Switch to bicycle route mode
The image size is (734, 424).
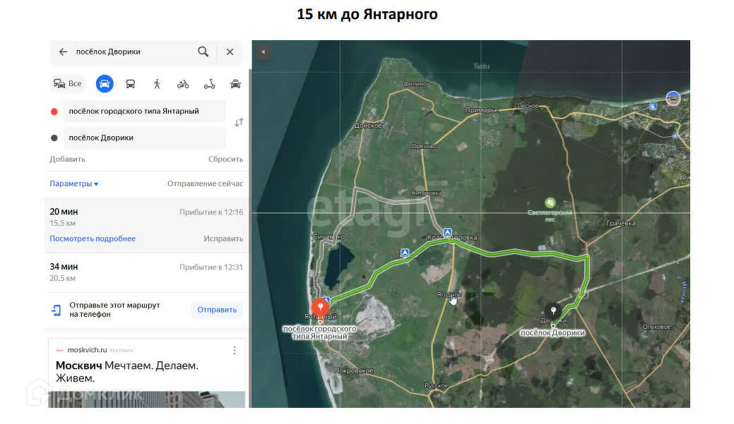click(x=183, y=84)
